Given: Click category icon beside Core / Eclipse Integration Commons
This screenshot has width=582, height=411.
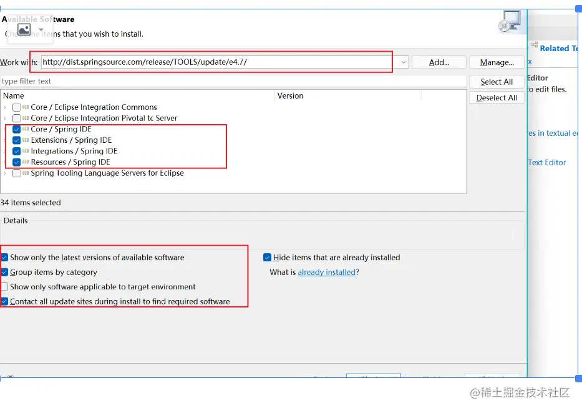Looking at the screenshot, I should 26,107.
